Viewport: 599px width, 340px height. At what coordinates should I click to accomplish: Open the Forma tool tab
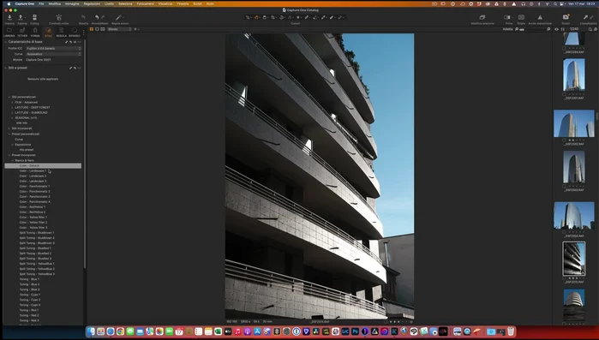tap(35, 32)
